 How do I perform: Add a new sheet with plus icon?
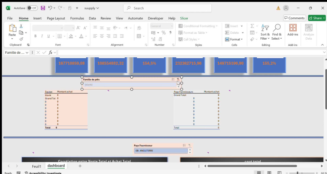80,166
